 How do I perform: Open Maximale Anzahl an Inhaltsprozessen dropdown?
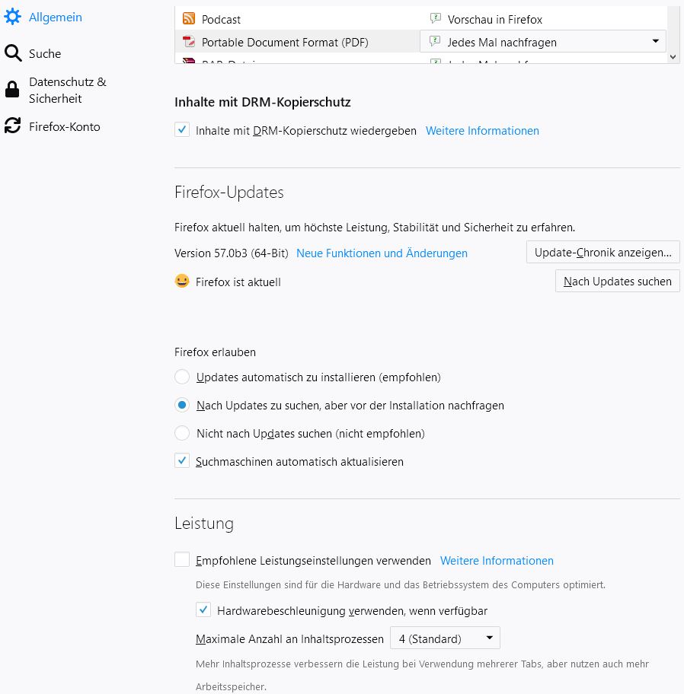pyautogui.click(x=445, y=638)
